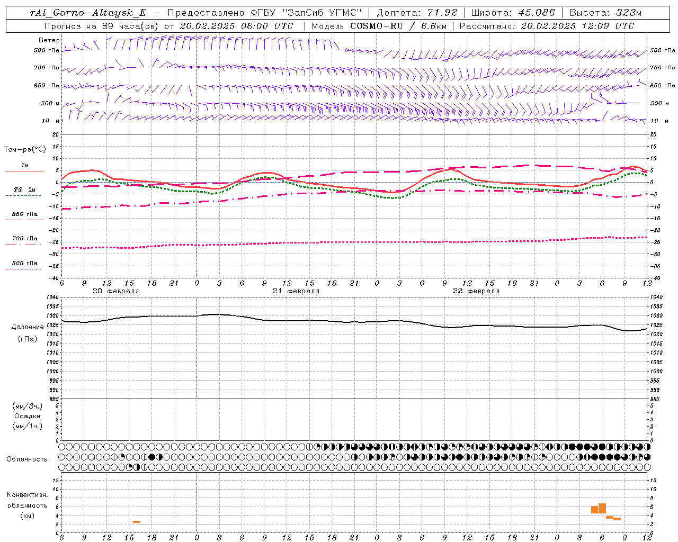
Task: Click the Осадки precipitation label
Action: (x=27, y=417)
